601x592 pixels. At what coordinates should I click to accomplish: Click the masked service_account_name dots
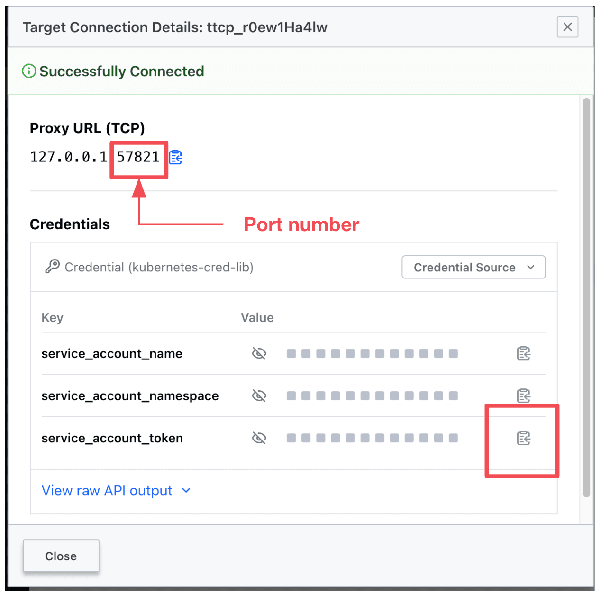click(372, 353)
